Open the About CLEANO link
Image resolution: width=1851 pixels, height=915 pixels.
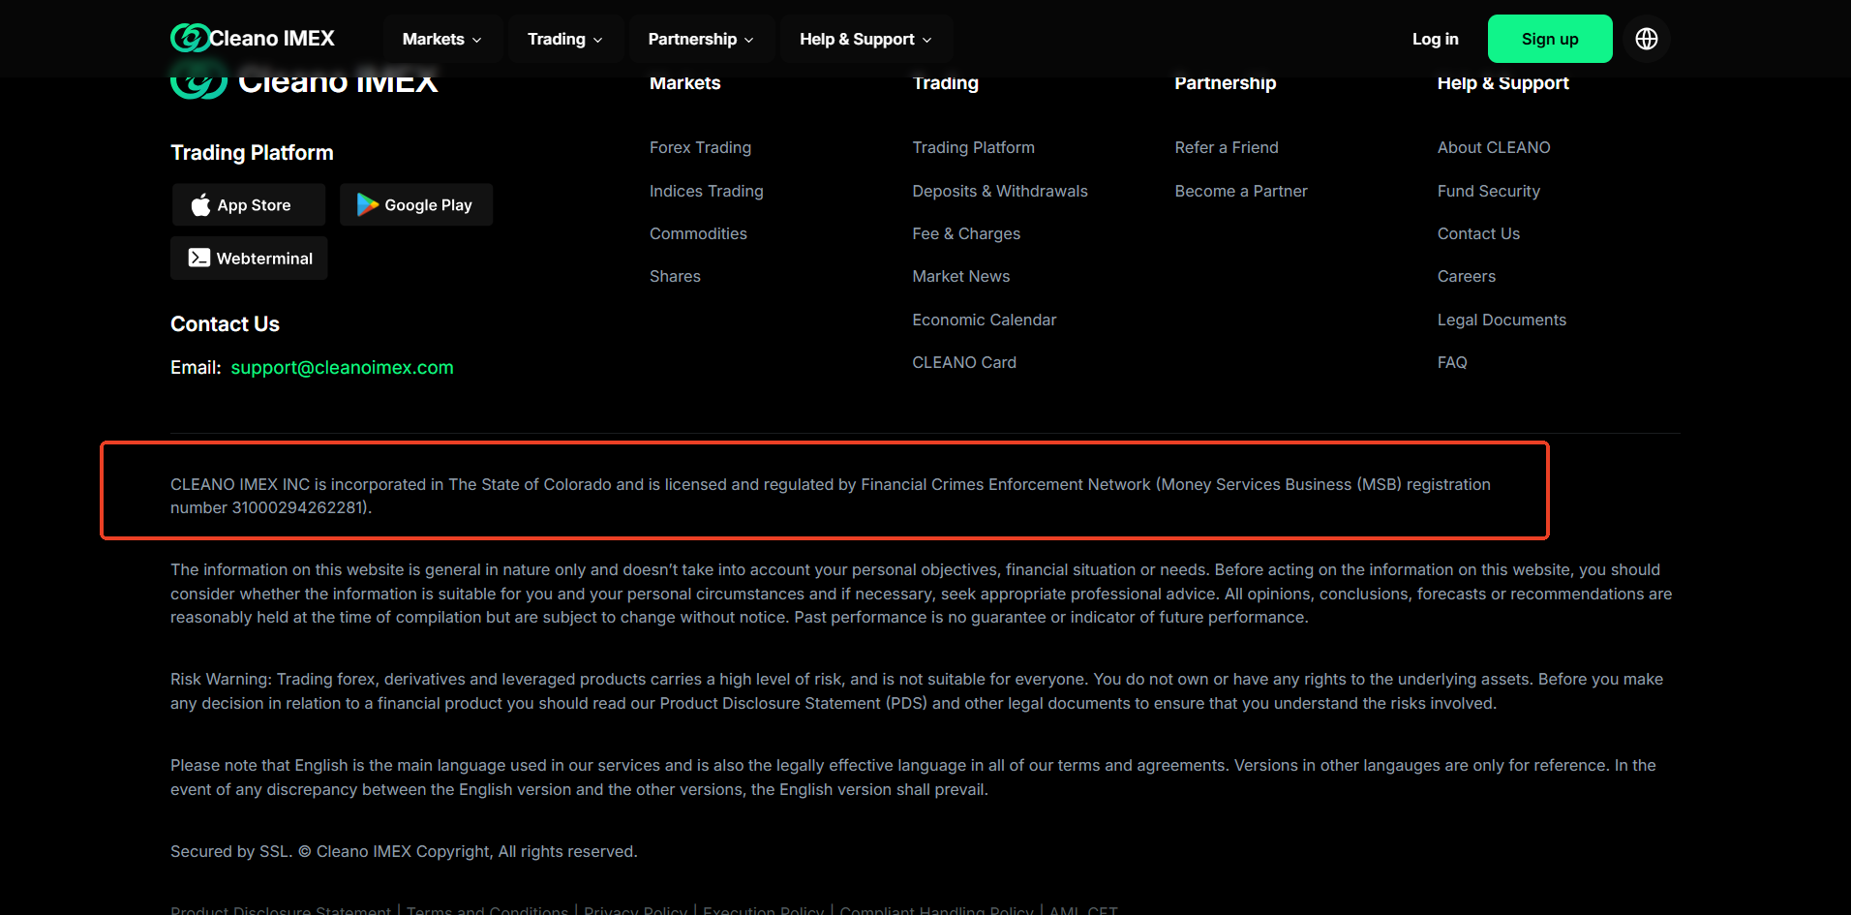tap(1494, 147)
